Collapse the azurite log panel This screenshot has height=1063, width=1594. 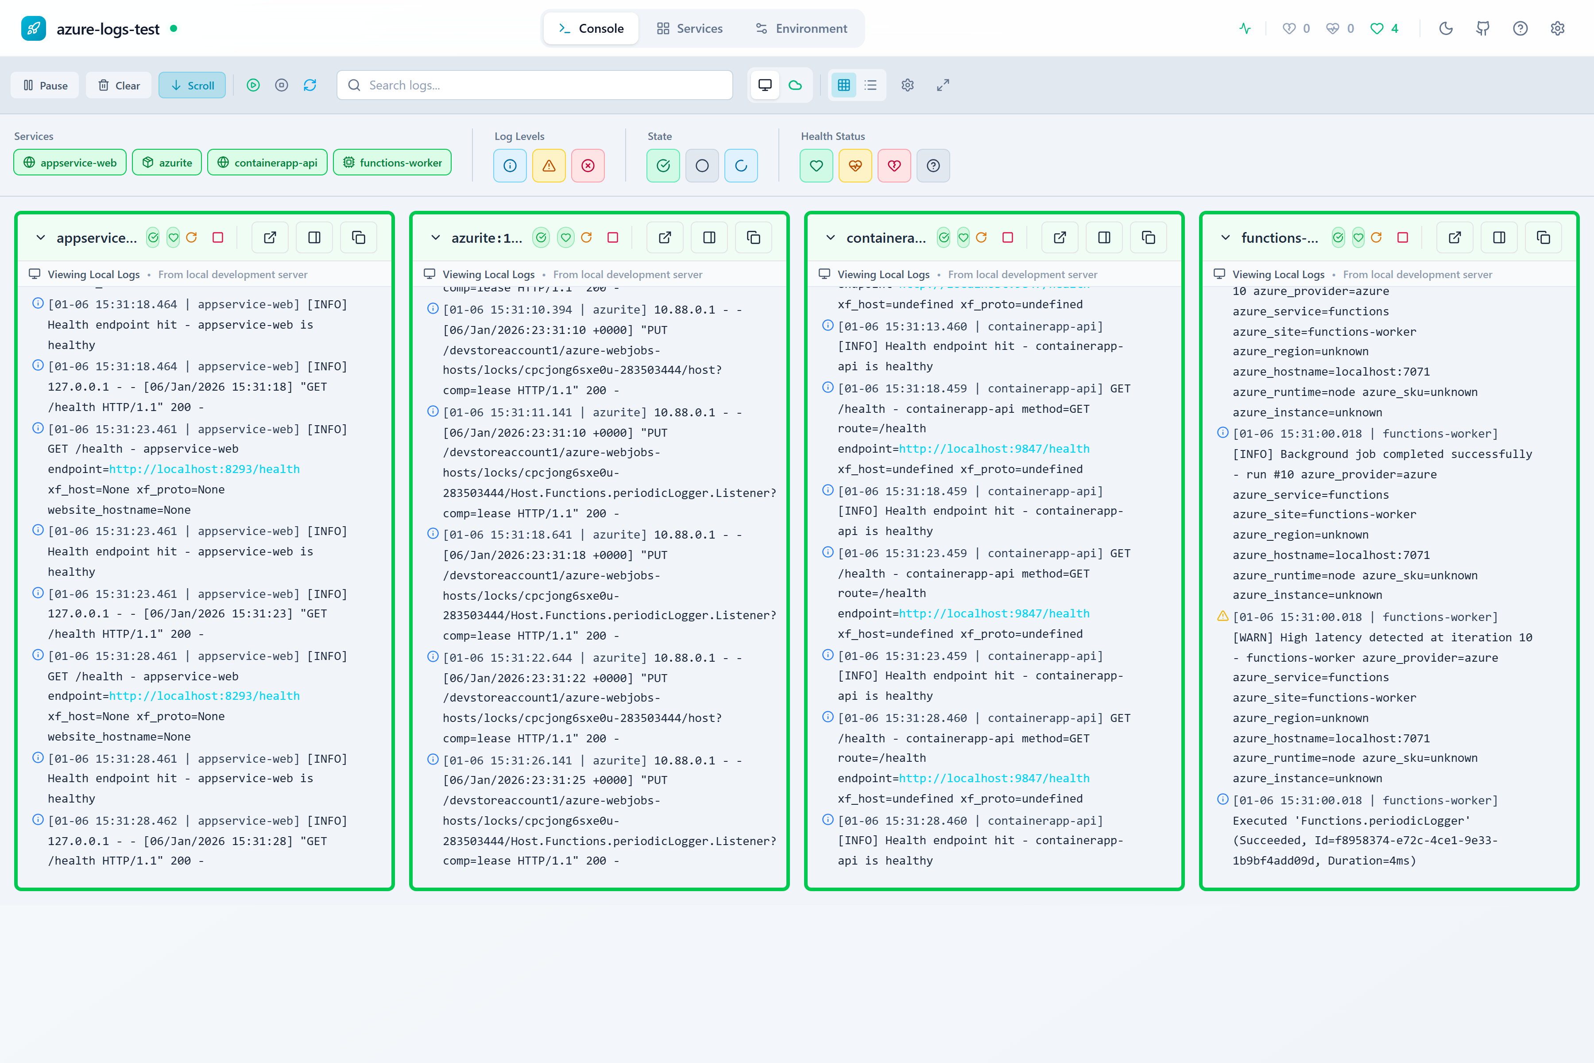[436, 237]
